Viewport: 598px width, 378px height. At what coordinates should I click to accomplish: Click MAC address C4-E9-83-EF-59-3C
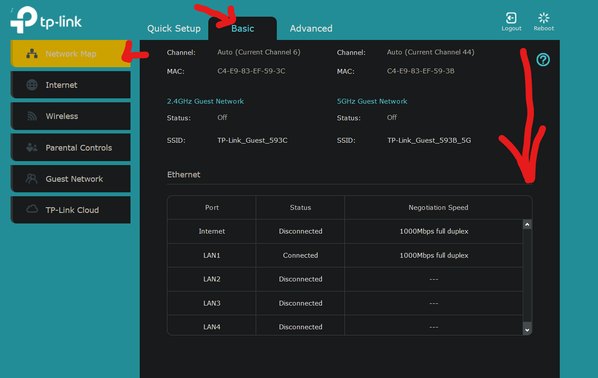click(251, 71)
